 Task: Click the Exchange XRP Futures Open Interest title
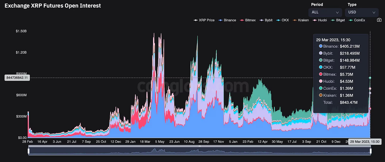(x=53, y=6)
